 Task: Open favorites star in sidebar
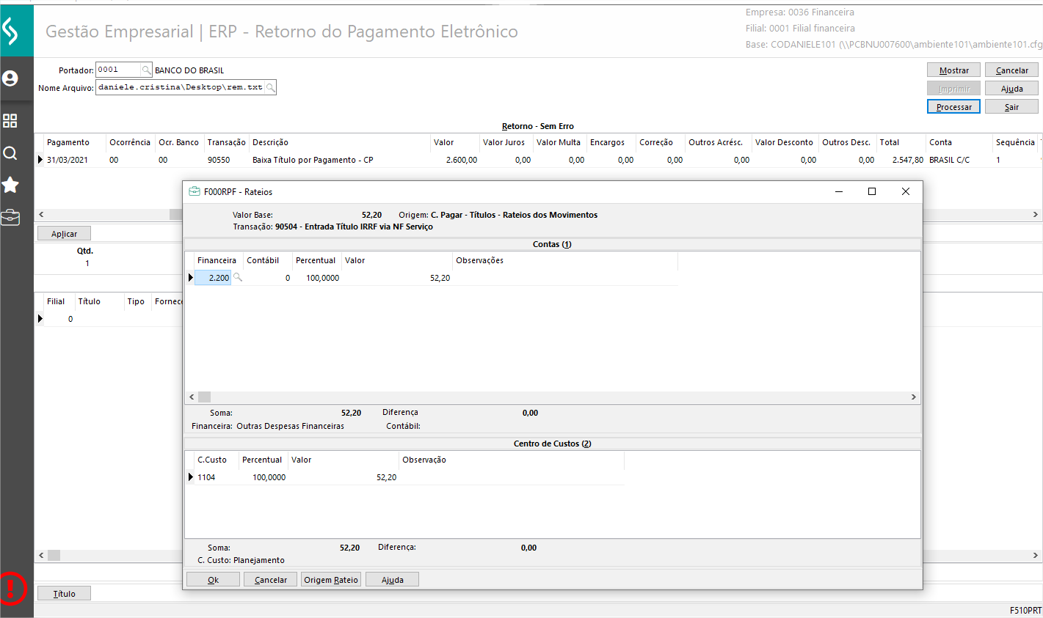pos(10,185)
